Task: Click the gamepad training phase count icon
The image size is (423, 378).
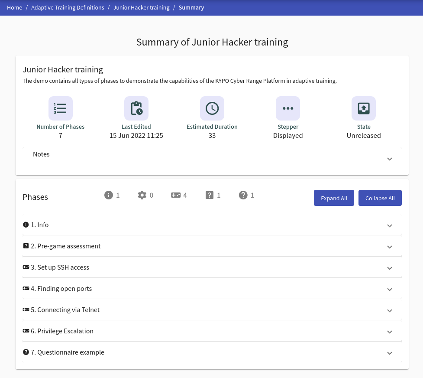Action: pos(176,195)
